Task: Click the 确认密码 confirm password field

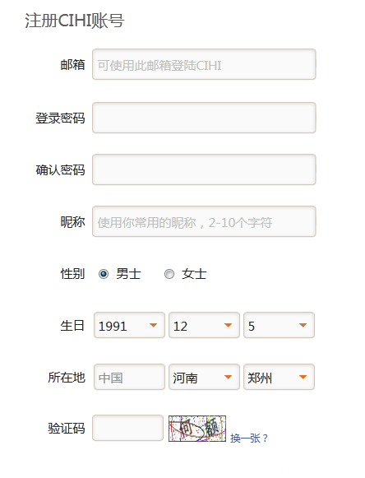Action: (204, 169)
